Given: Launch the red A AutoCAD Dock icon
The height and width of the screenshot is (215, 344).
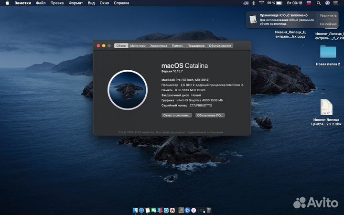Looking at the screenshot, I should click(172, 210).
